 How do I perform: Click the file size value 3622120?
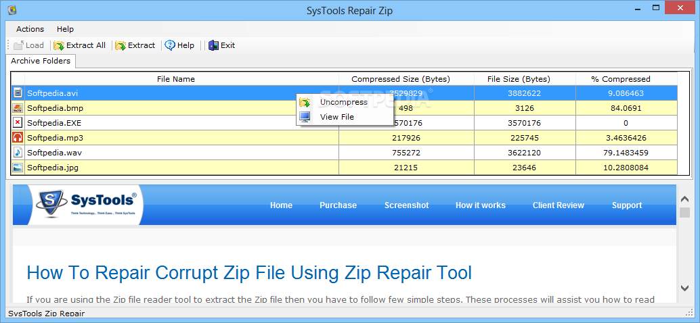(524, 153)
